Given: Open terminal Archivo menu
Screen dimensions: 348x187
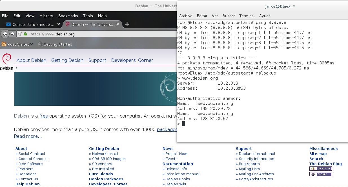Looking at the screenshot, I should click(186, 16).
